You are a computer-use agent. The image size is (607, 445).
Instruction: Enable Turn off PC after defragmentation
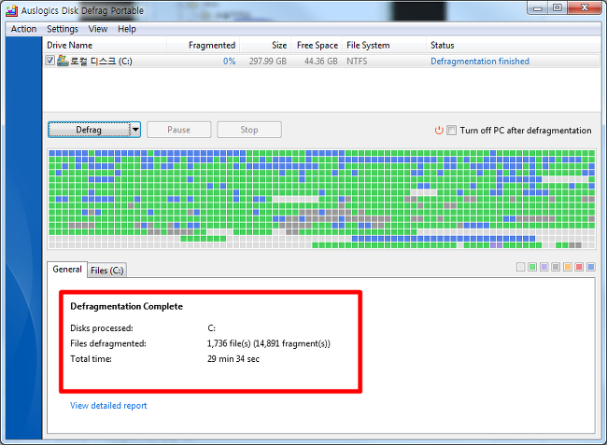451,131
